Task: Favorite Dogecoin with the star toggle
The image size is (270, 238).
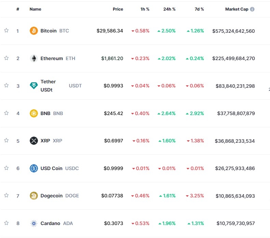Action: (6, 196)
